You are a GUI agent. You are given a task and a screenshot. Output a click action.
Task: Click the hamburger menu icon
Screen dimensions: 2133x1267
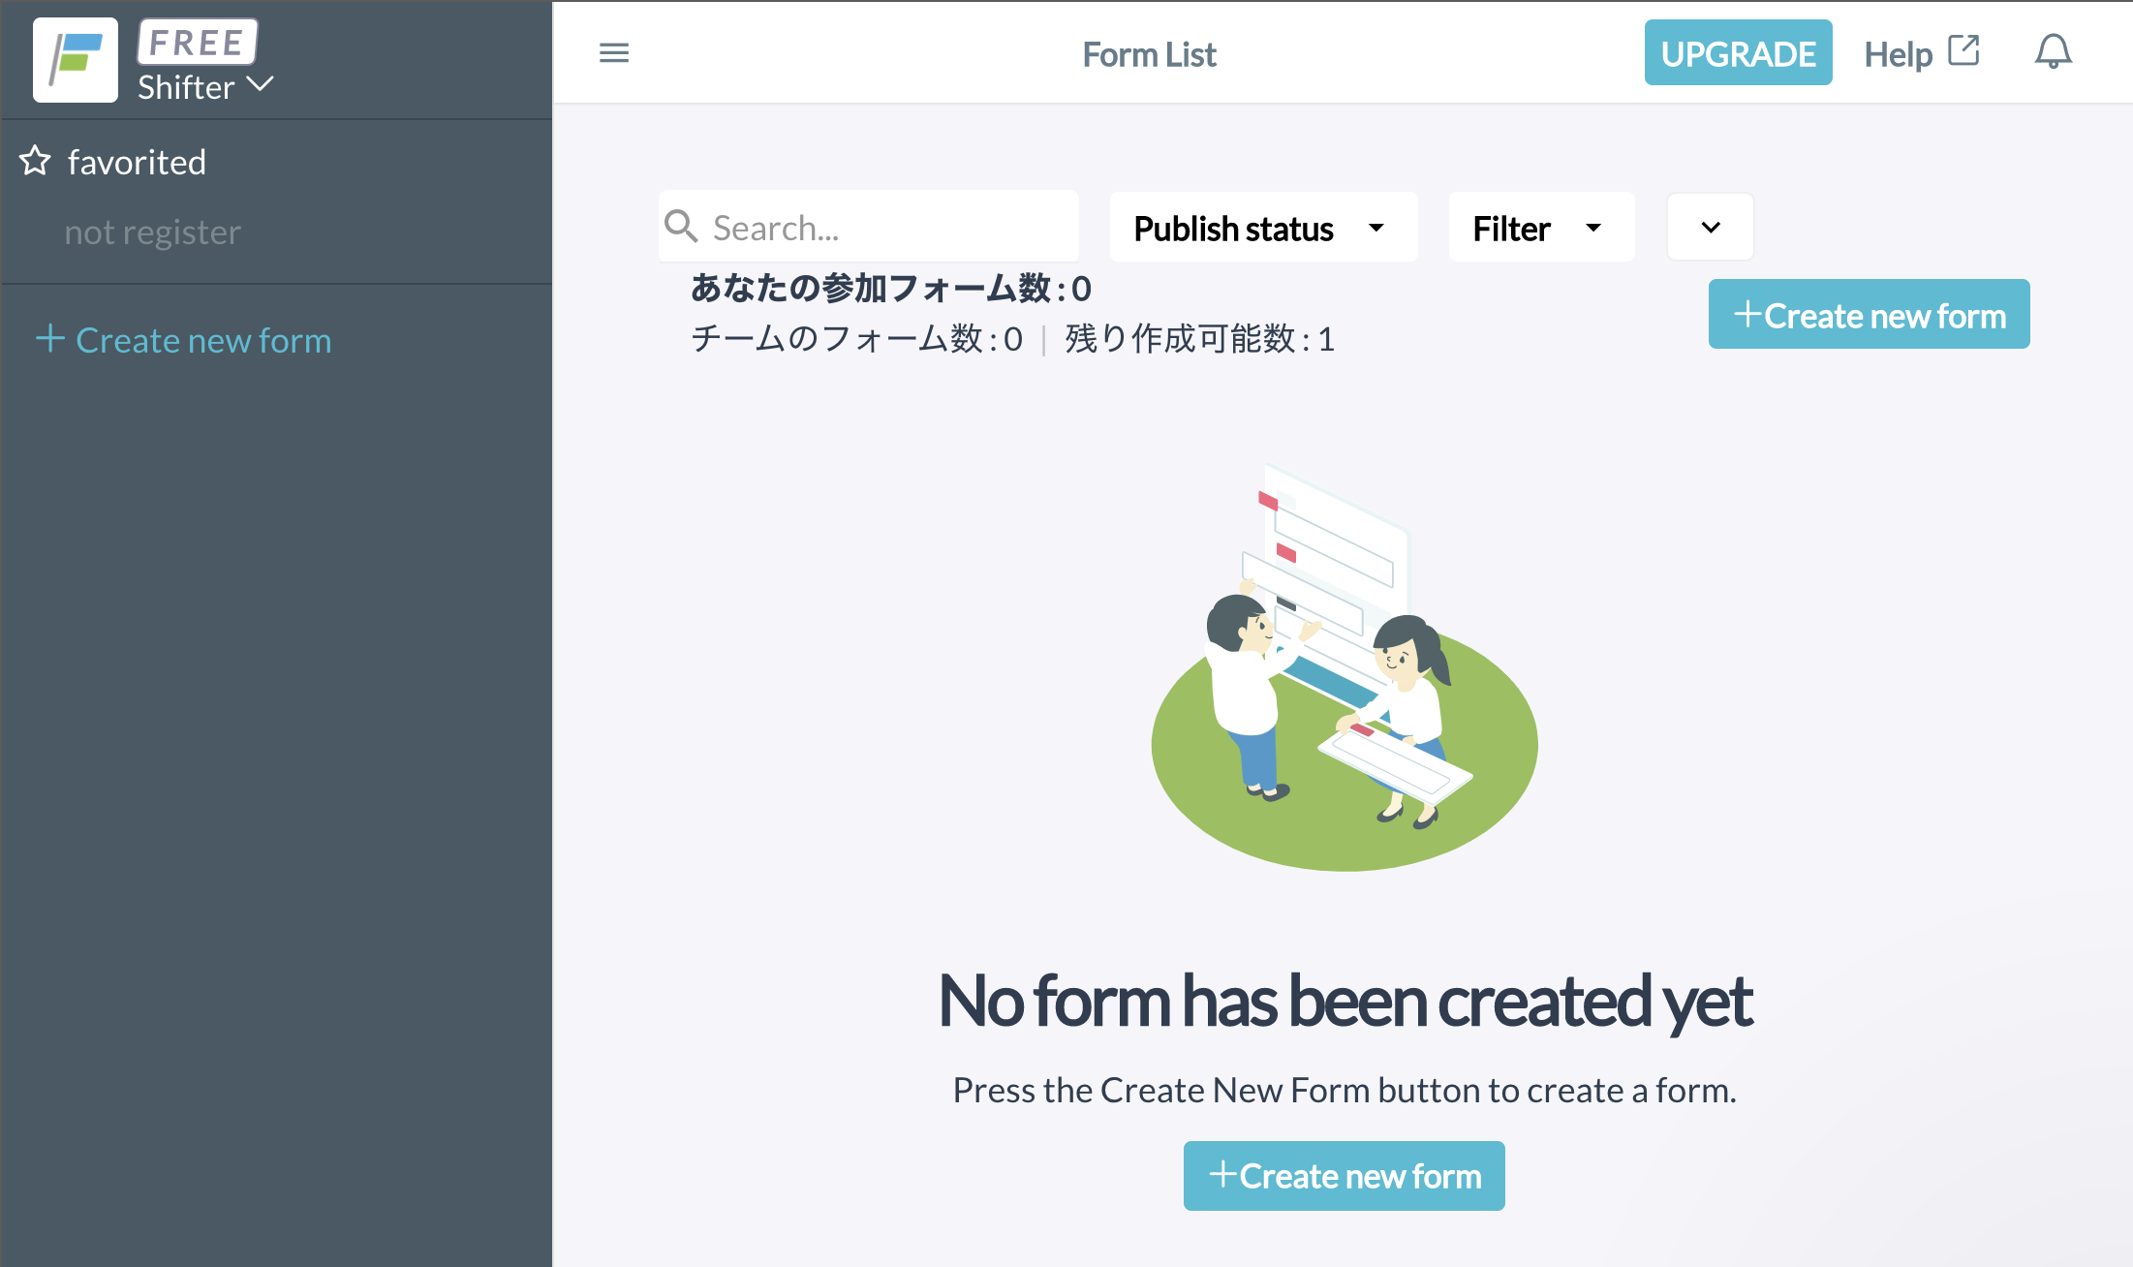[614, 53]
